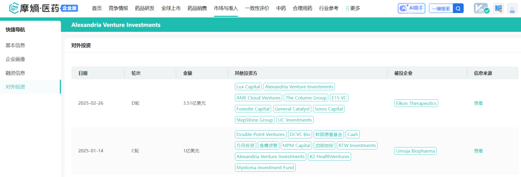521x177 pixels.
Task: Click the 一键搜索 search field
Action: (441, 9)
